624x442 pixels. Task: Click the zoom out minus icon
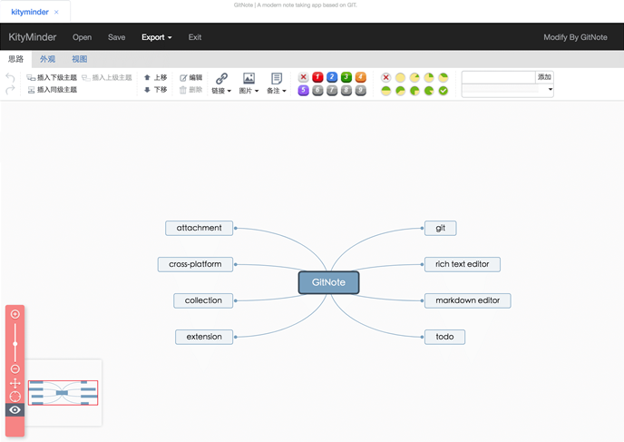[15, 368]
